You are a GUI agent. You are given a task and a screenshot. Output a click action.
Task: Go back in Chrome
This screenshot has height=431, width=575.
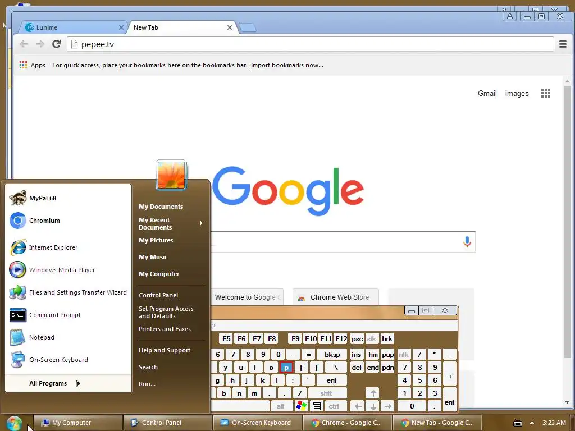pyautogui.click(x=24, y=44)
